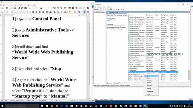This screenshot has height=108, width=193.
Task: Select Services (Local) tree node
Action: tap(99, 12)
